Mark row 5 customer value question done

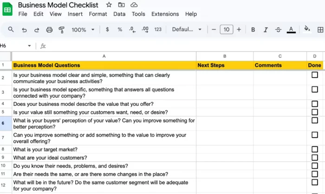pos(315,112)
